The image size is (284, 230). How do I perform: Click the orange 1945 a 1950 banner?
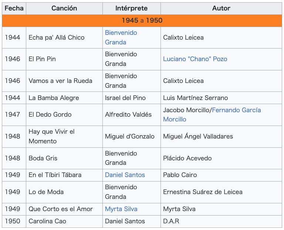pos(142,21)
